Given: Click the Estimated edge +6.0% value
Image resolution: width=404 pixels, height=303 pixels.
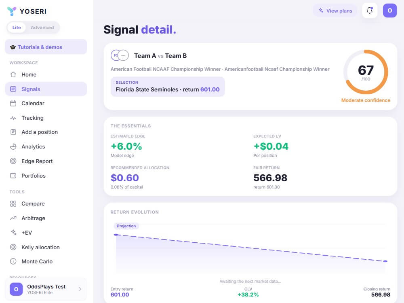Looking at the screenshot, I should click(126, 146).
